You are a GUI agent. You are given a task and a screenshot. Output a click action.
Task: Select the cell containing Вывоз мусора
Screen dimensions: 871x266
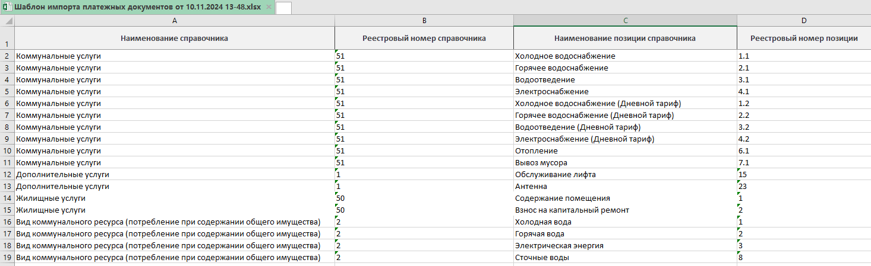tap(624, 163)
